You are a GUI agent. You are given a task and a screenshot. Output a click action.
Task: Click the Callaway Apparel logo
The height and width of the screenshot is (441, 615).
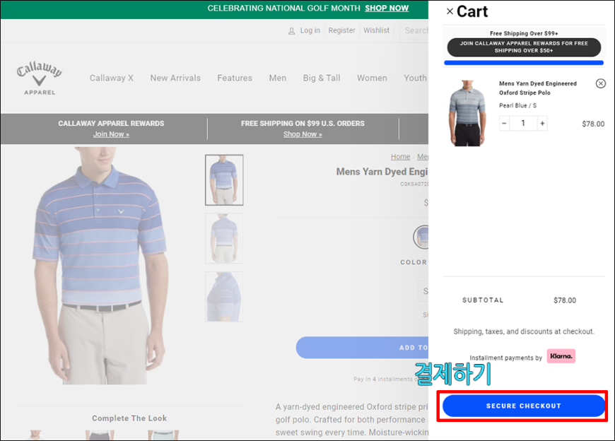coord(39,78)
